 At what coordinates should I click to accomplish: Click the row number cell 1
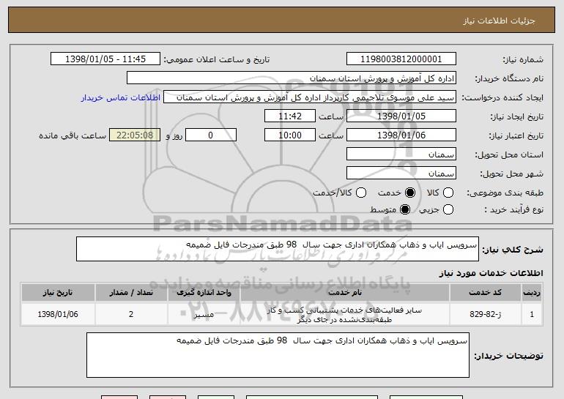[x=532, y=314]
